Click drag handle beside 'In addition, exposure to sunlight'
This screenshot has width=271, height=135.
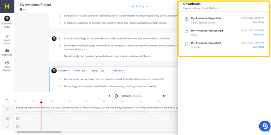point(60,23)
